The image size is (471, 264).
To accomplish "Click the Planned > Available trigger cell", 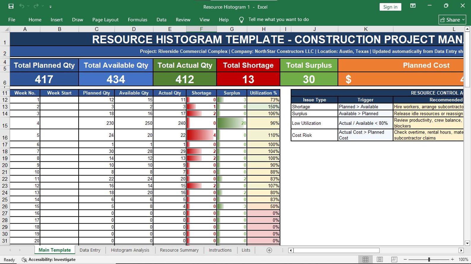I will [x=365, y=107].
